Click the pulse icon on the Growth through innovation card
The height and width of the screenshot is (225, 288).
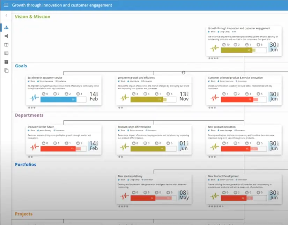click(215, 48)
